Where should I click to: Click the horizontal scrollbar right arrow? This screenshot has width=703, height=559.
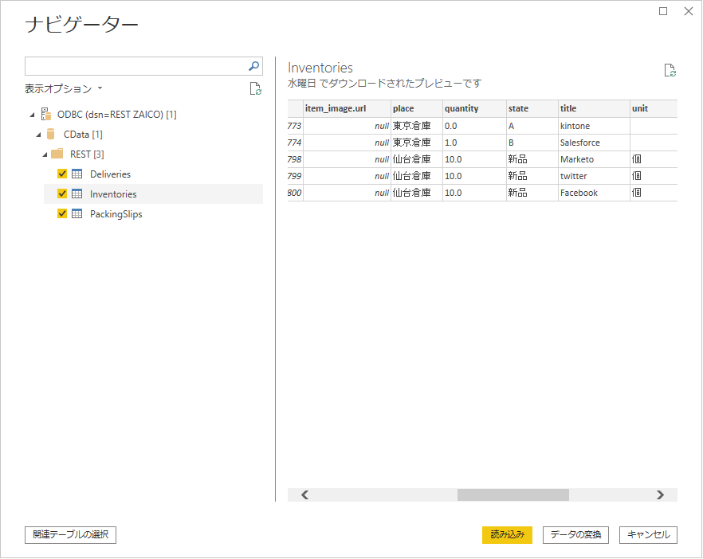(x=660, y=494)
